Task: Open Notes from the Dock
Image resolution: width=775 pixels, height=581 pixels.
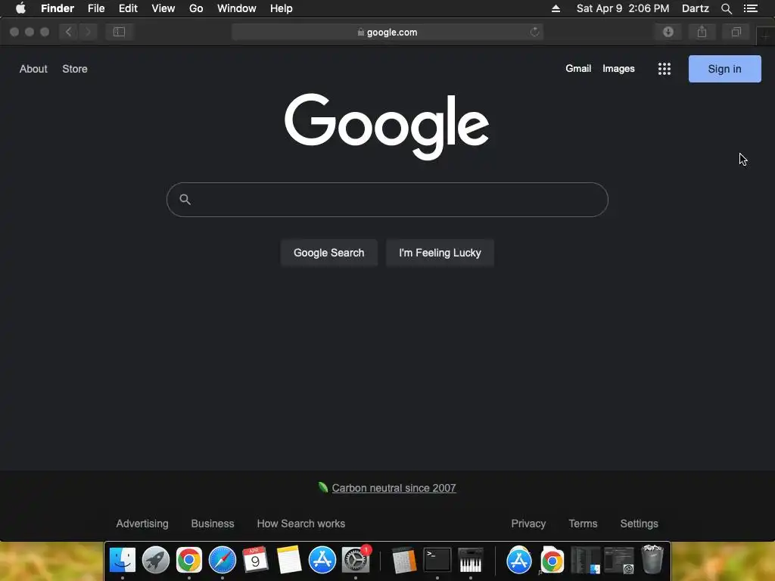Action: point(288,561)
